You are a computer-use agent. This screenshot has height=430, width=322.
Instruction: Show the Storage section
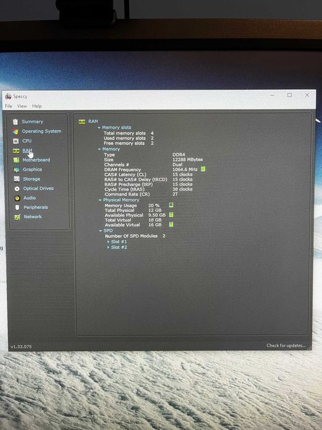(x=31, y=179)
